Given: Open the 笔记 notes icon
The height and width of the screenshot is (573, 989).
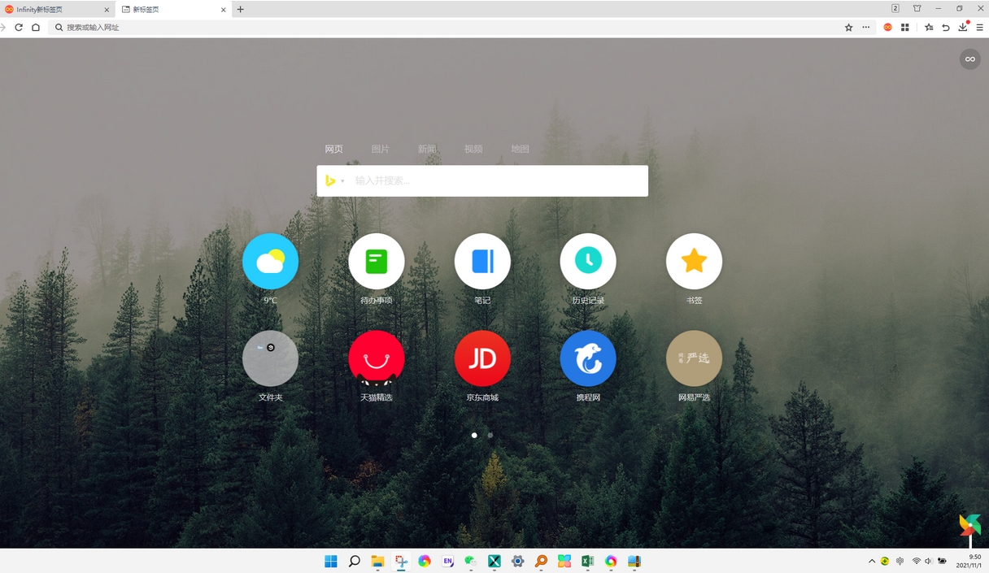Looking at the screenshot, I should click(x=482, y=261).
